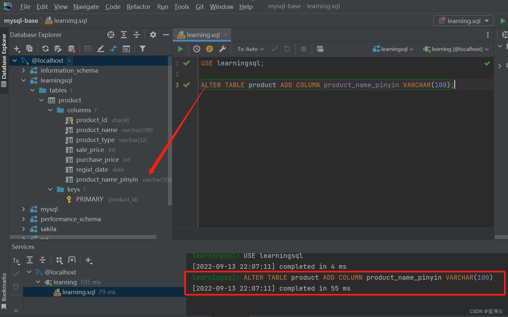The image size is (508, 317).
Task: Click the Commit checkmark in editor toolbar
Action: pyautogui.click(x=275, y=49)
